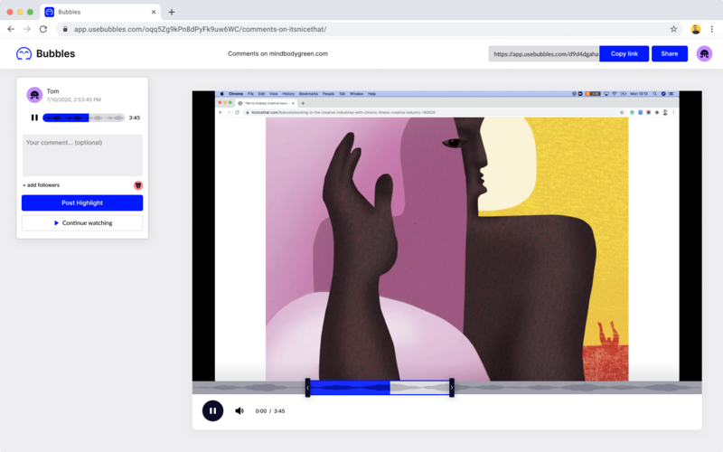
Task: Seek within Tom's comment audio waveform
Action: [x=83, y=118]
